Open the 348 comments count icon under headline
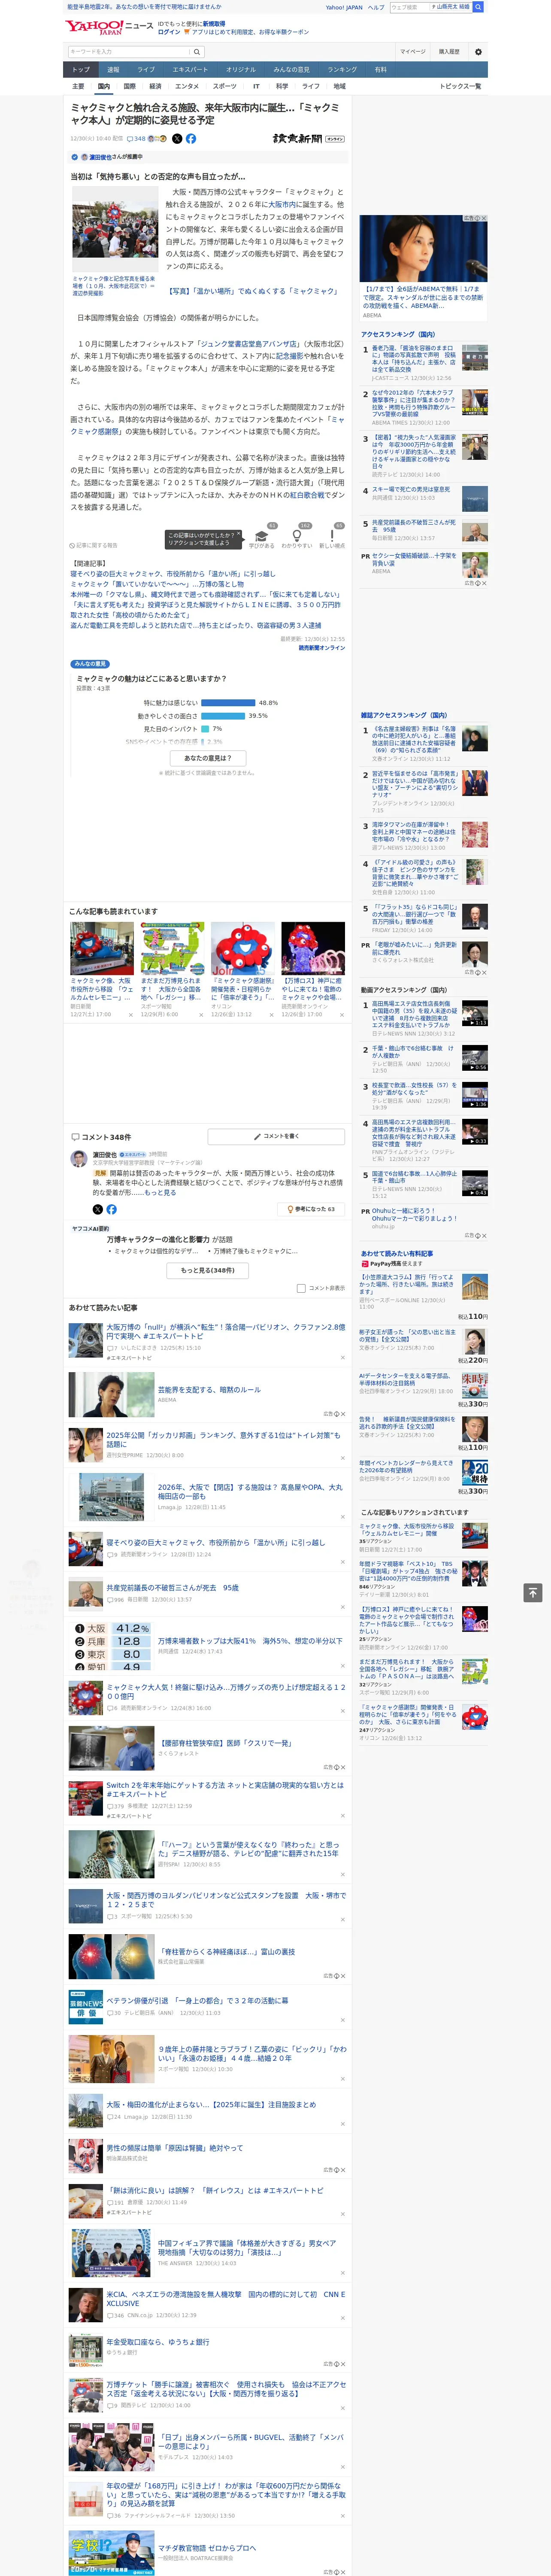Viewport: 551px width, 2576px height. click(136, 139)
